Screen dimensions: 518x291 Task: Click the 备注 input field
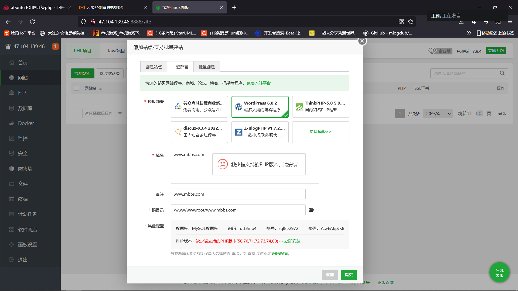pyautogui.click(x=238, y=194)
